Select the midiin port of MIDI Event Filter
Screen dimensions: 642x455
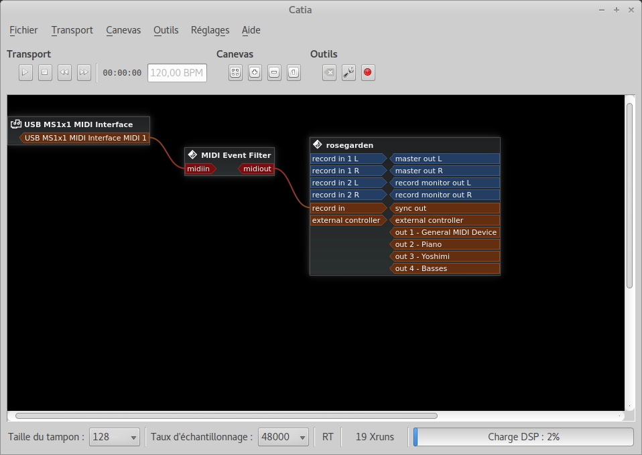click(x=200, y=169)
